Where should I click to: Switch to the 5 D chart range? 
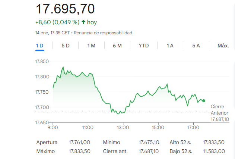click(x=66, y=46)
